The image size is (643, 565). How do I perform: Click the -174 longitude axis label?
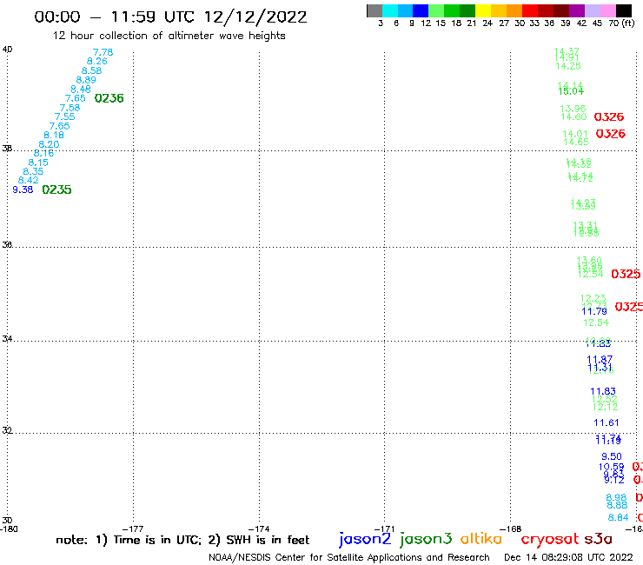(x=259, y=529)
